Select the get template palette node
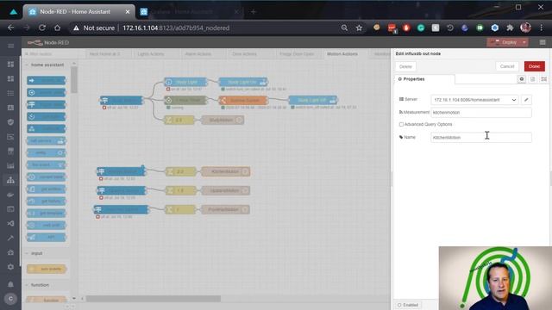The width and height of the screenshot is (552, 310). [x=46, y=213]
